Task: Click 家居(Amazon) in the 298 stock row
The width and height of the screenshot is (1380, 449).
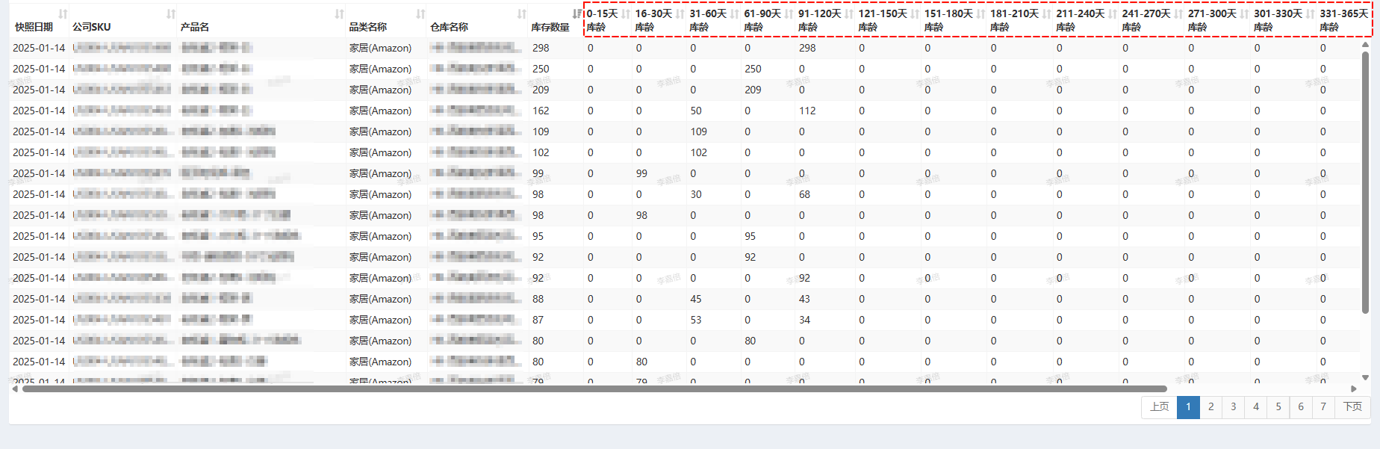Action: (x=380, y=48)
